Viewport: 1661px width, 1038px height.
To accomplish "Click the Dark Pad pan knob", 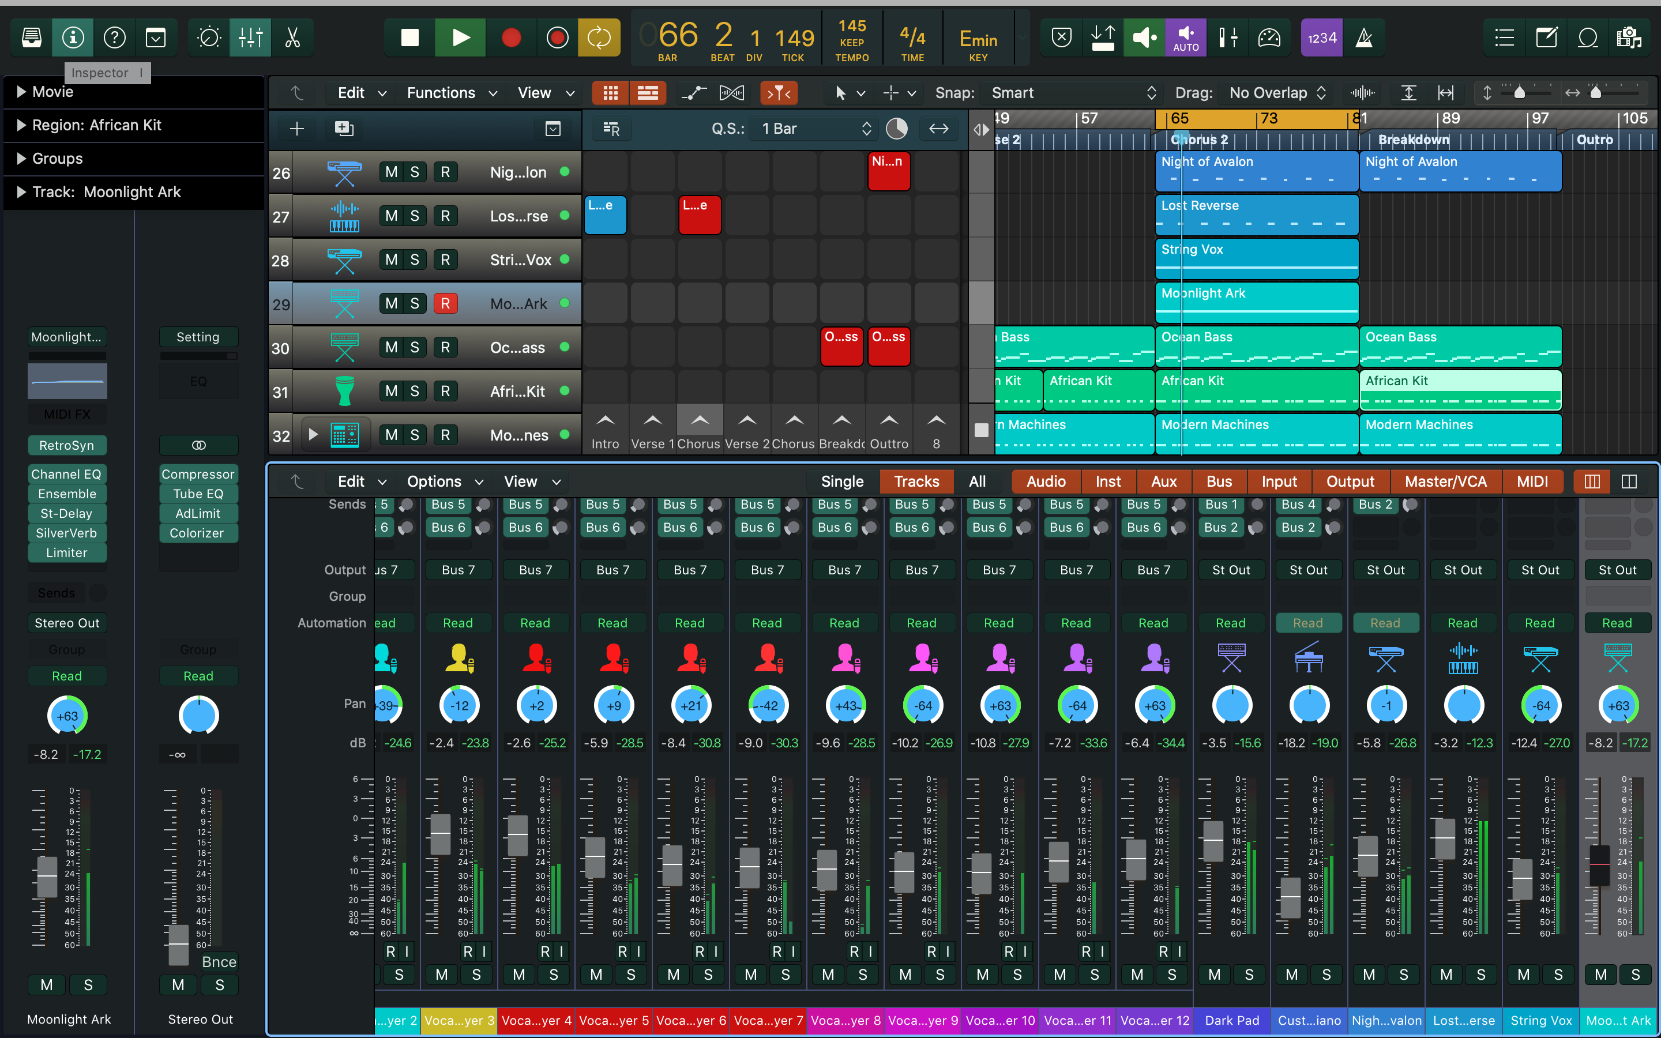I will coord(1231,705).
